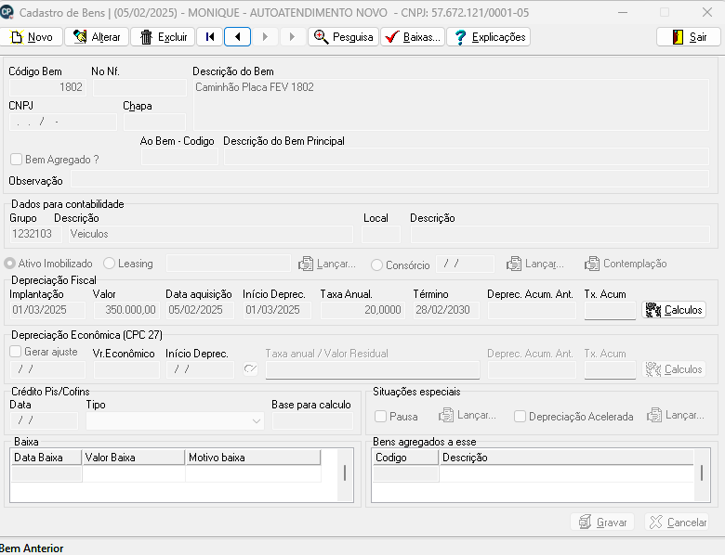This screenshot has height=555, width=725.
Task: Go to the next record arrow
Action: 265,37
